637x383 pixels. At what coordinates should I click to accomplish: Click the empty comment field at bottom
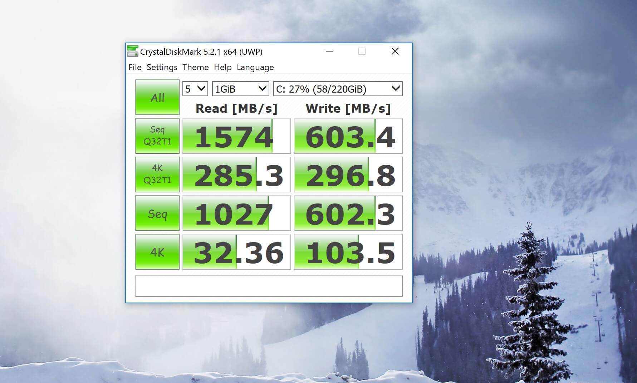pyautogui.click(x=269, y=286)
